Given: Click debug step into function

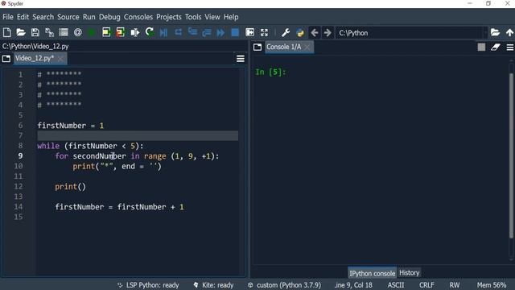Looking at the screenshot, I should tap(192, 32).
